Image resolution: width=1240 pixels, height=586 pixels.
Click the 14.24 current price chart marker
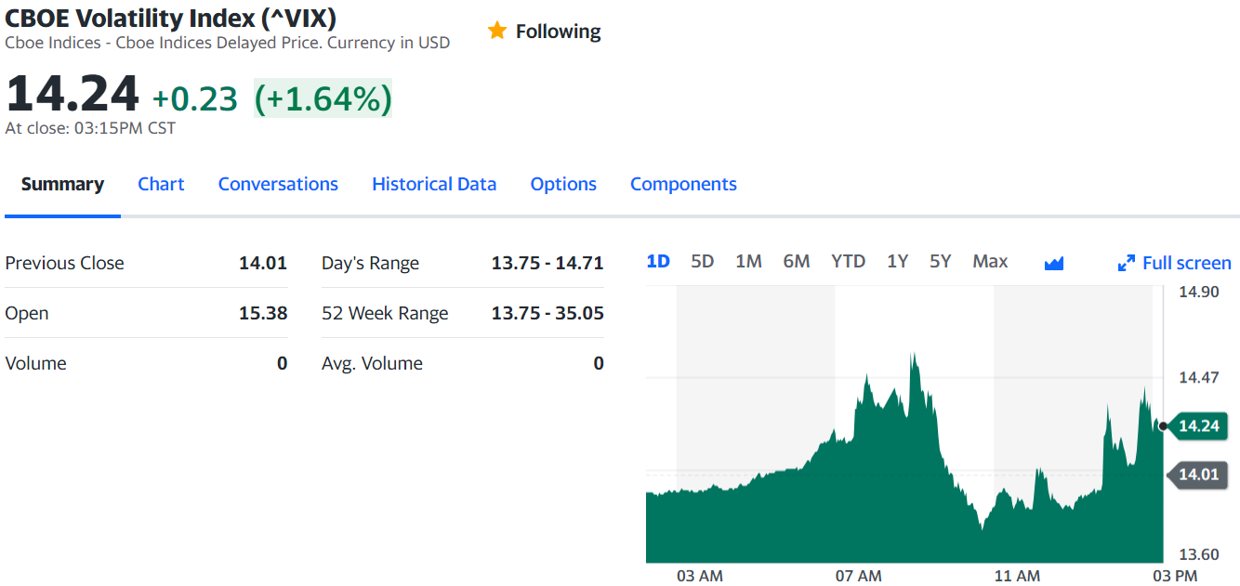point(1196,425)
